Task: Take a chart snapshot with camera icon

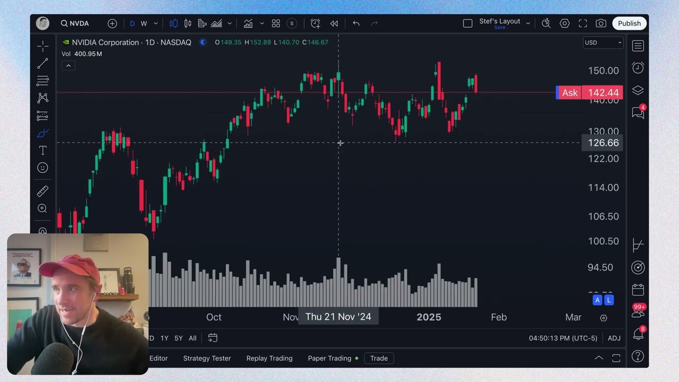Action: pos(601,23)
